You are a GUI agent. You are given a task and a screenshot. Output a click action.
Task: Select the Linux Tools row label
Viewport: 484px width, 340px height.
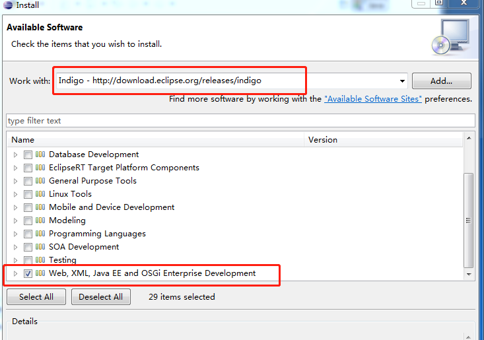(70, 194)
